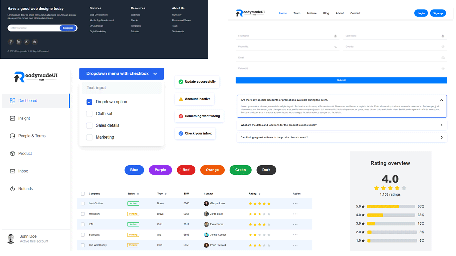Uncheck the Dropdown option checkbox

click(x=89, y=102)
